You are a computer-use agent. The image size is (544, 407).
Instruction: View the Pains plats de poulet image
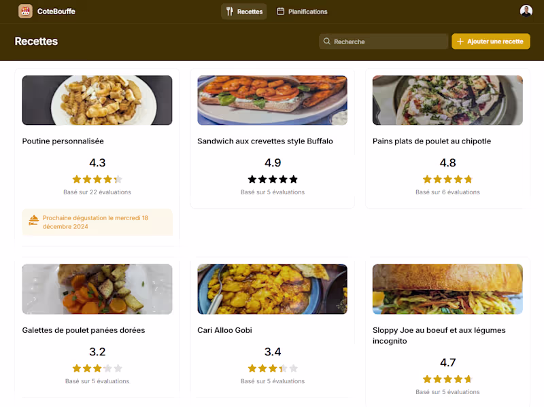(x=447, y=101)
